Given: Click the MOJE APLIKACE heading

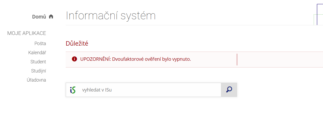Looking at the screenshot, I should pyautogui.click(x=27, y=33).
